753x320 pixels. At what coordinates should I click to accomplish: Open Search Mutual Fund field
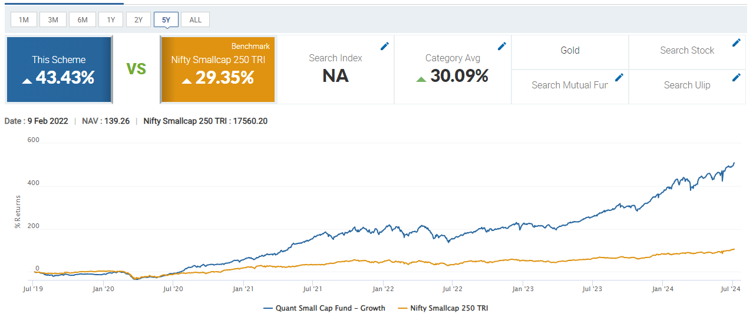(570, 87)
